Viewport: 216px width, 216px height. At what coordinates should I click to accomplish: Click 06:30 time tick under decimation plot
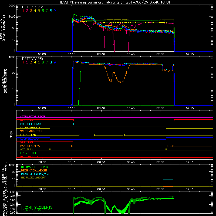[101, 189]
